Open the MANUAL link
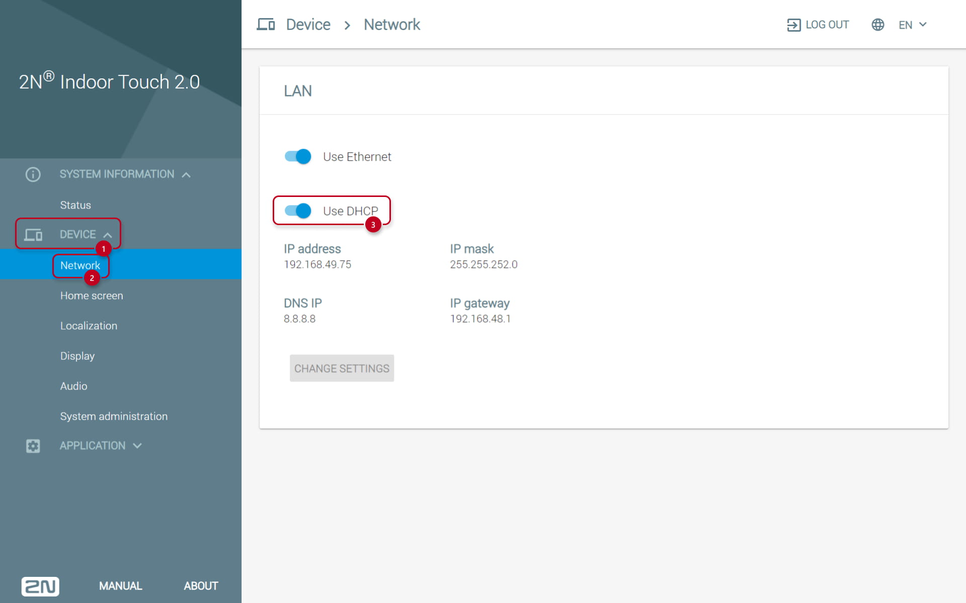Viewport: 966px width, 603px height. click(x=120, y=586)
